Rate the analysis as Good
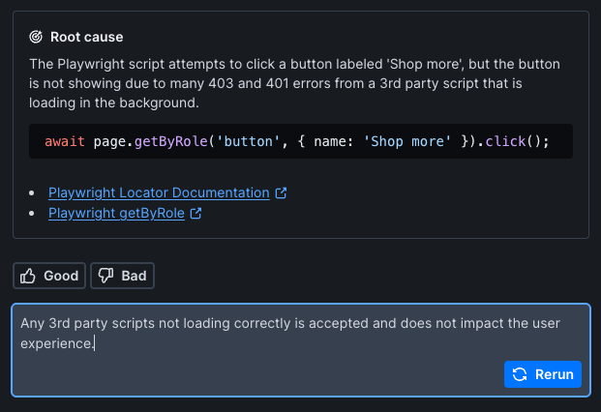This screenshot has height=412, width=601. (x=49, y=276)
